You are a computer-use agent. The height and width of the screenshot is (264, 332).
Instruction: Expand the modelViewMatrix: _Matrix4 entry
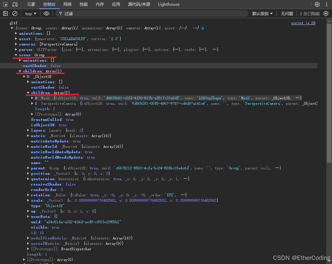(28, 238)
